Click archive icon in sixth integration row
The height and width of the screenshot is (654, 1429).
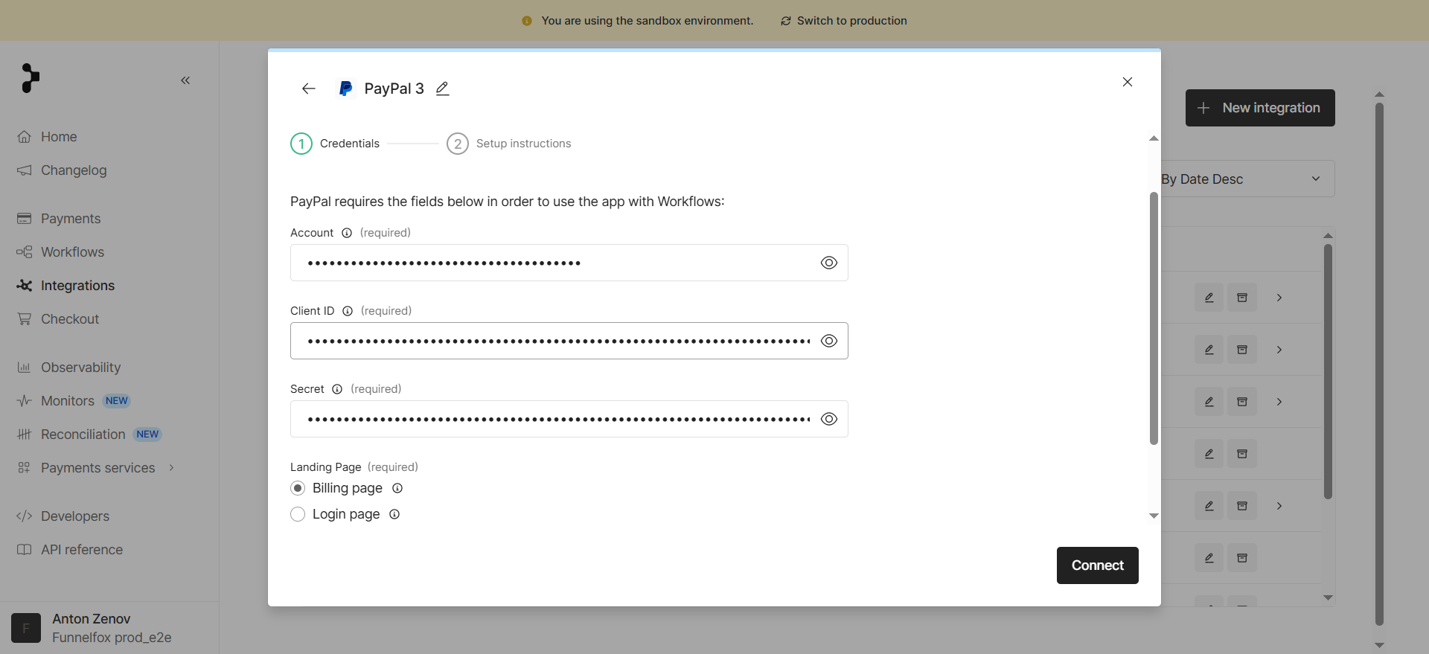(x=1242, y=558)
